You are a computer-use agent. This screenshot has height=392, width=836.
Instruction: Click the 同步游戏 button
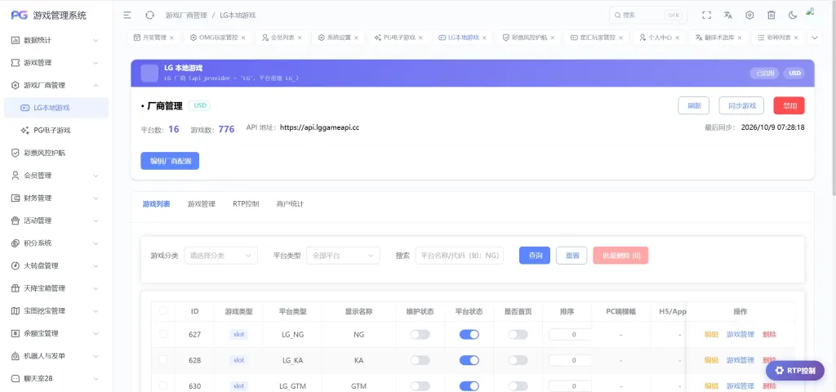(741, 105)
